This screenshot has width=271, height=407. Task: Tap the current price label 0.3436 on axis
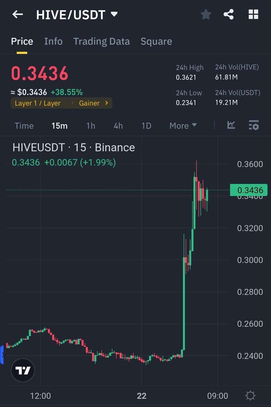coord(249,190)
